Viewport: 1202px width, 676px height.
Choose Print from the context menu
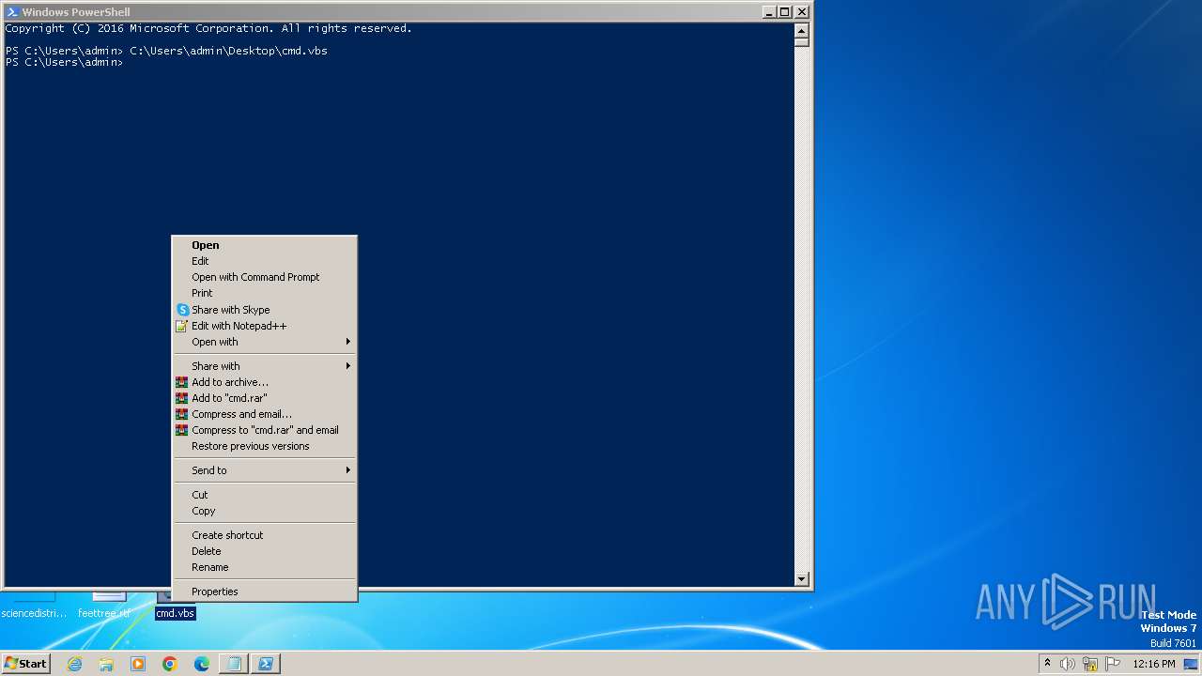point(264,293)
